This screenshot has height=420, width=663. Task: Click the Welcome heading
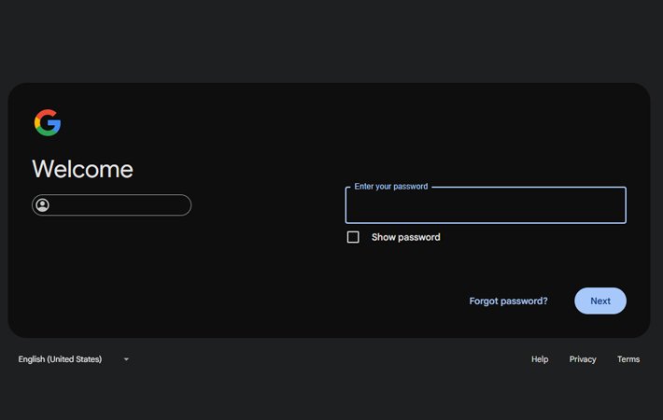click(82, 169)
